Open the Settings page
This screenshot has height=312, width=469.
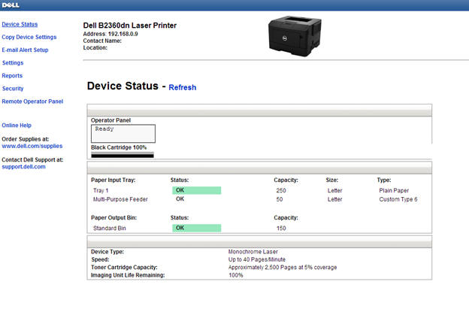(13, 62)
